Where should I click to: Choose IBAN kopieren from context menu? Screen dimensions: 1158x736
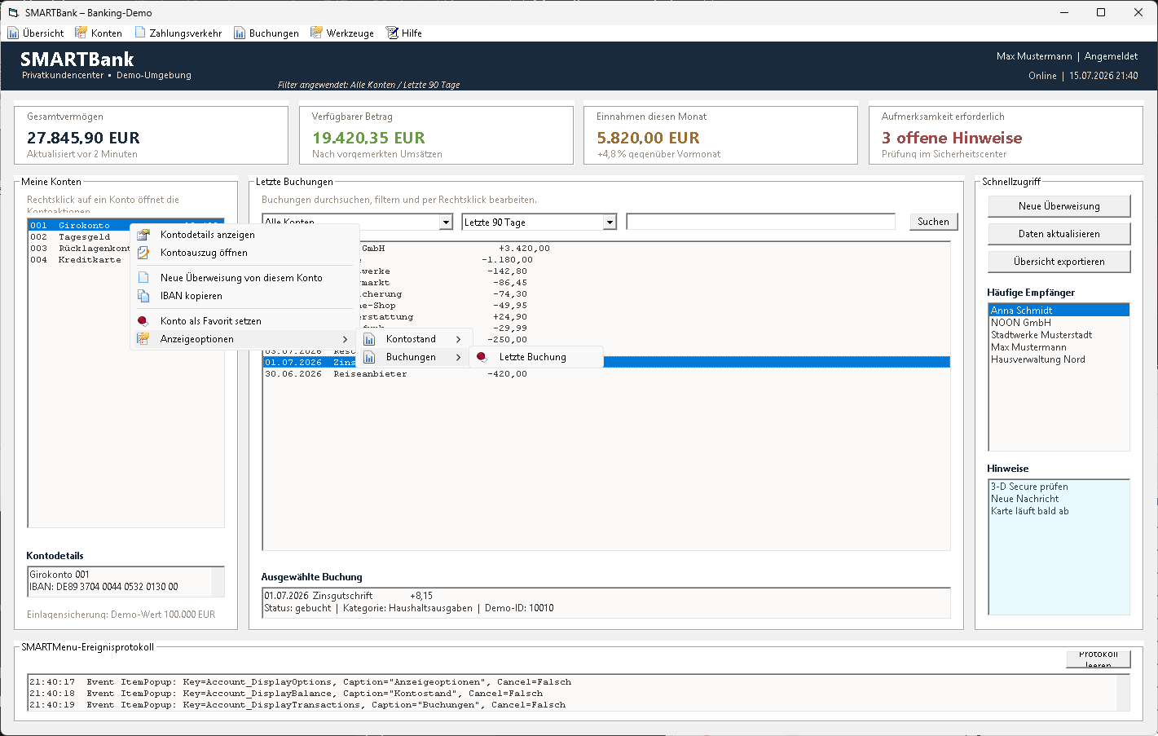point(244,296)
